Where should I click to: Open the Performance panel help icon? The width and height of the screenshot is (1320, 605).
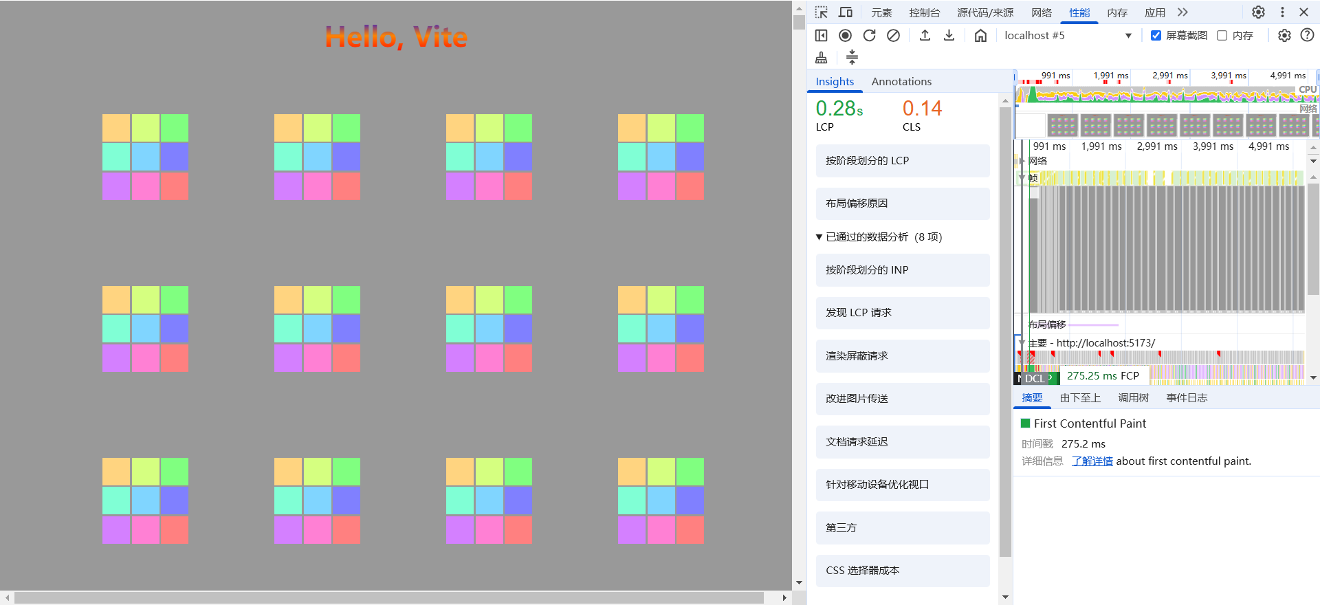point(1307,35)
